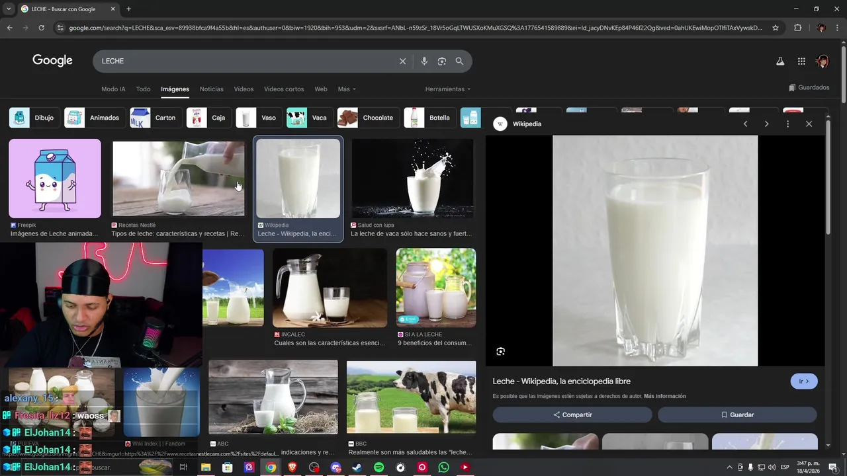Image resolution: width=847 pixels, height=476 pixels.
Task: Open the BBC cow and milk thumbnail
Action: (411, 397)
